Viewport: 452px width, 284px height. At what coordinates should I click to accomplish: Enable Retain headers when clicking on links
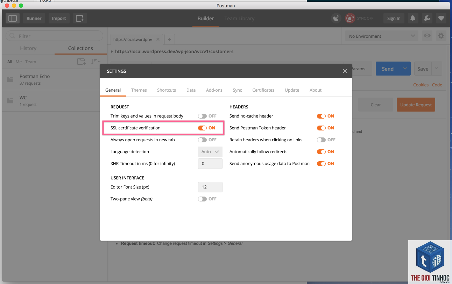coord(321,140)
